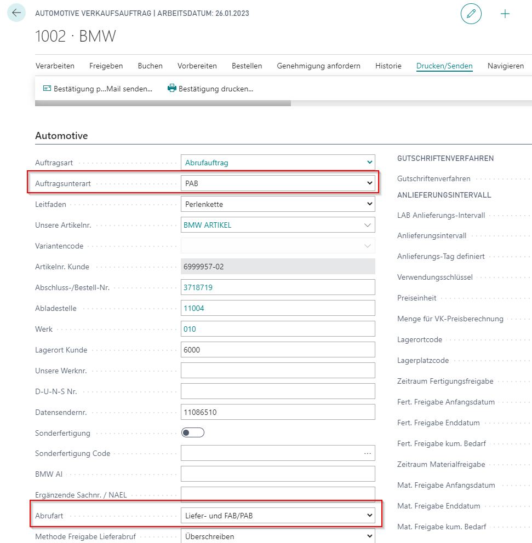Image resolution: width=532 pixels, height=543 pixels.
Task: Open the Auftragsunterart PAB dropdown
Action: pyautogui.click(x=369, y=183)
